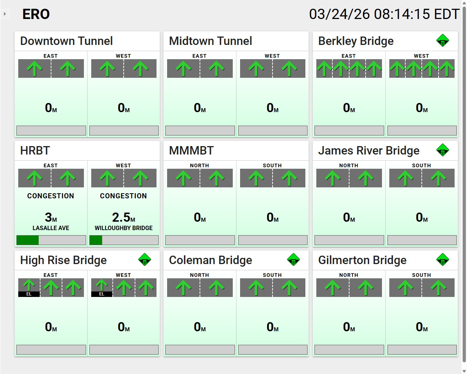Click Downtown Tunnel East left lane arrow
Screen dimensions: 467x374
35,68
